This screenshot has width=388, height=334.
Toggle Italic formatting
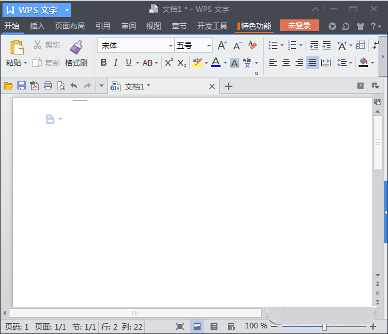click(116, 63)
